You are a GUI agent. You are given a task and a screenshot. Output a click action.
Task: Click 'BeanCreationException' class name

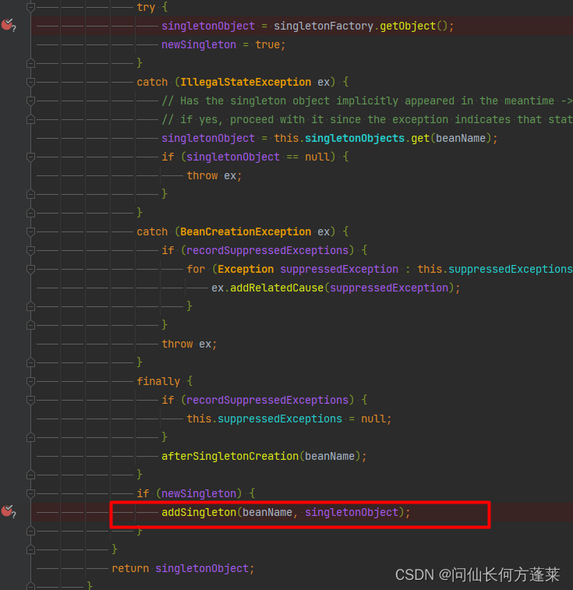point(246,231)
